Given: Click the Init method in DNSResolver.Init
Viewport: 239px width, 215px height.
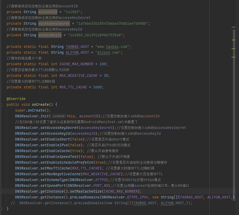Looking at the screenshot, I should 45,116.
